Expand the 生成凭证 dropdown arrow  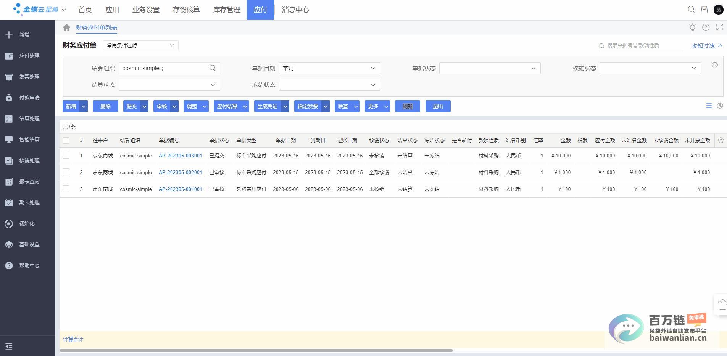tap(285, 106)
